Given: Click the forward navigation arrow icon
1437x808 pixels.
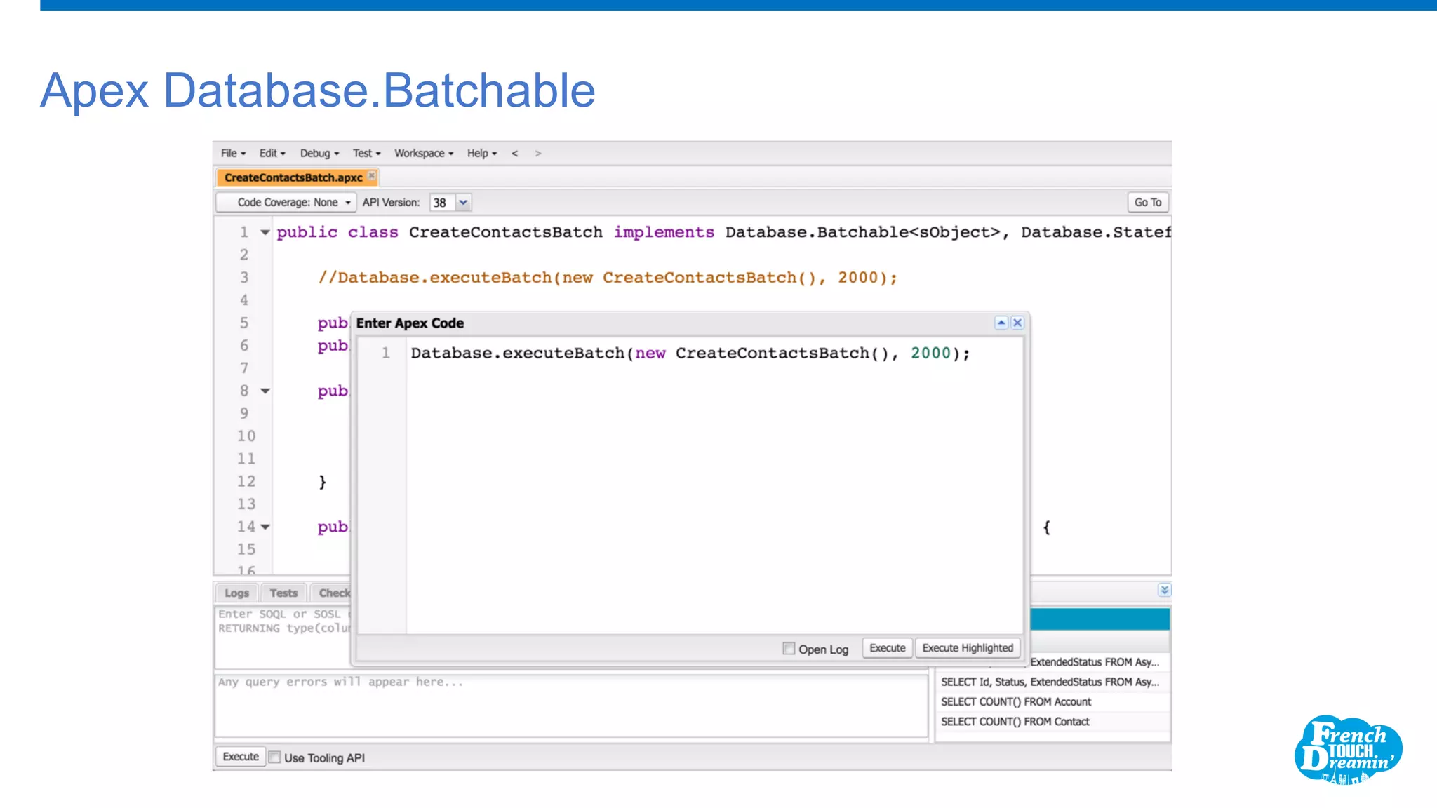Looking at the screenshot, I should pos(538,153).
